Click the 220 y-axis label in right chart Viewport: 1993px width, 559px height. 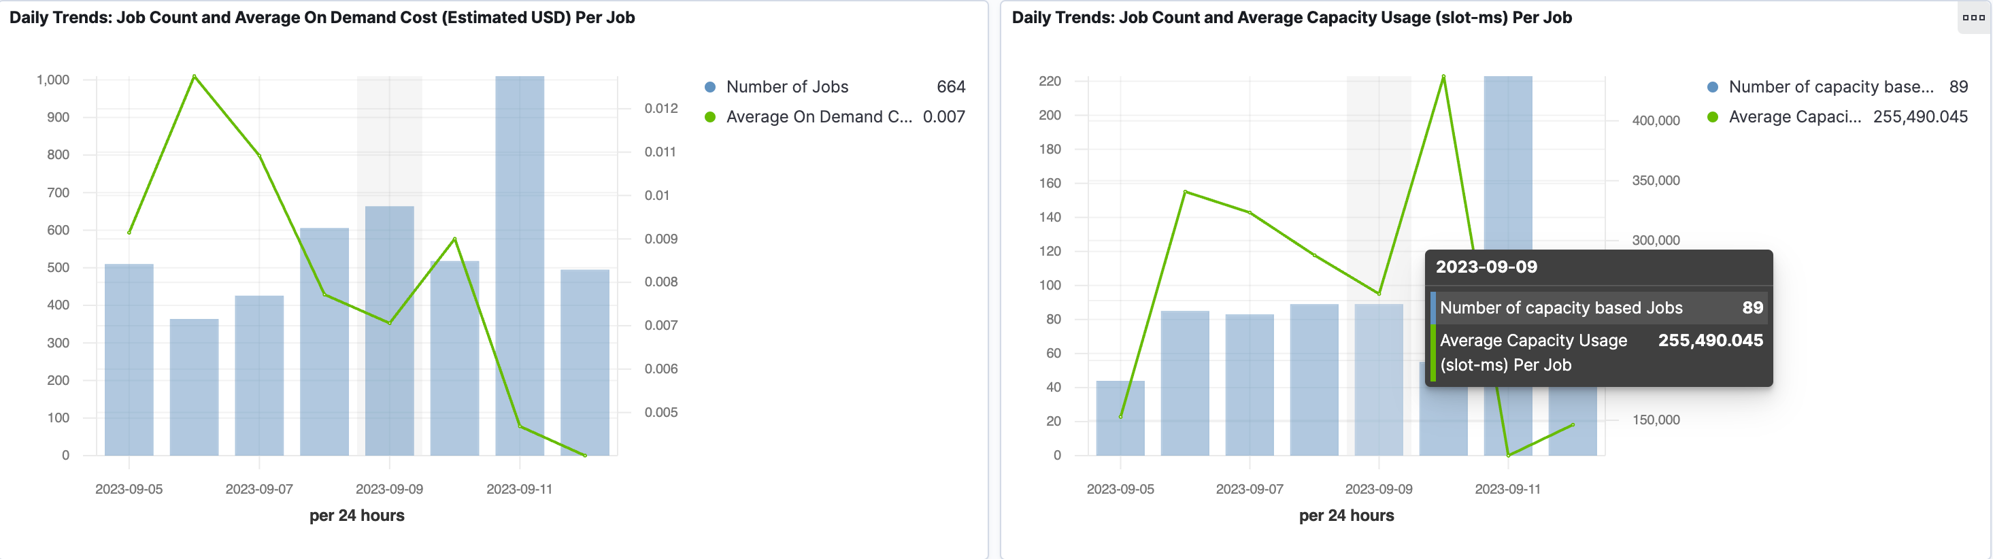1050,81
